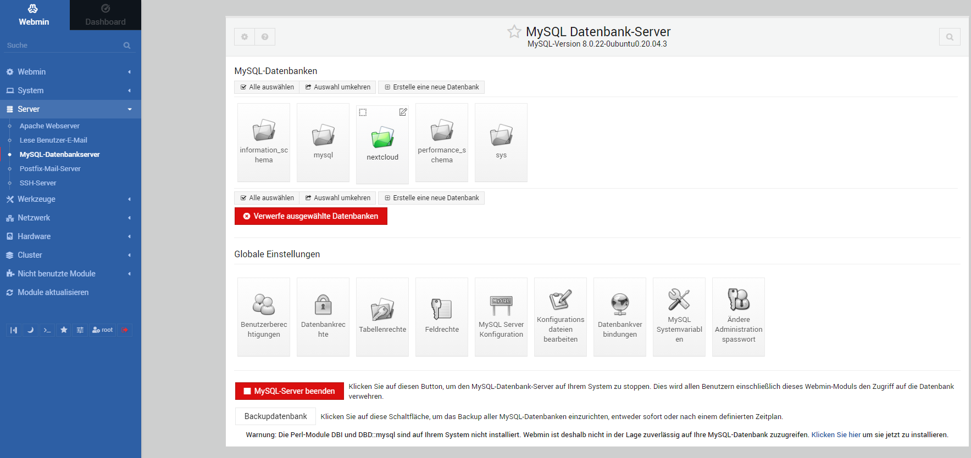Viewport: 971px width, 458px height.
Task: Open Ändere Administrationspasswort
Action: point(739,317)
